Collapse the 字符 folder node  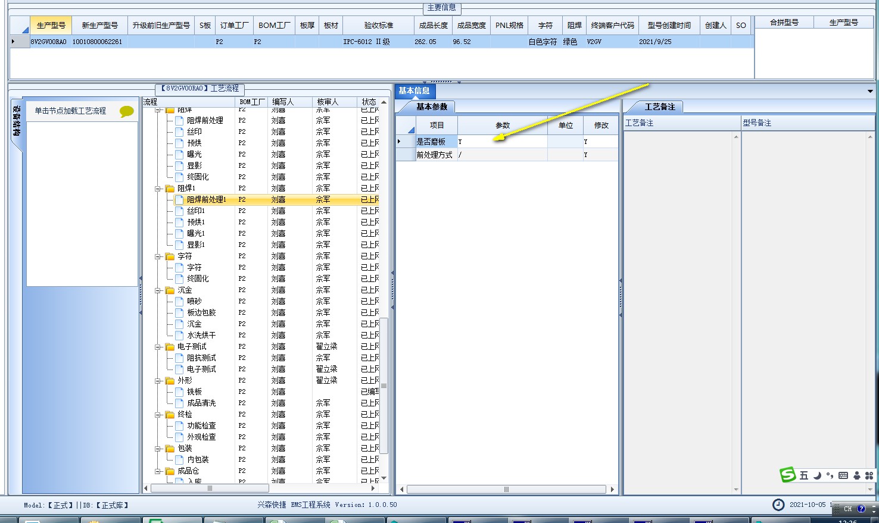[159, 256]
